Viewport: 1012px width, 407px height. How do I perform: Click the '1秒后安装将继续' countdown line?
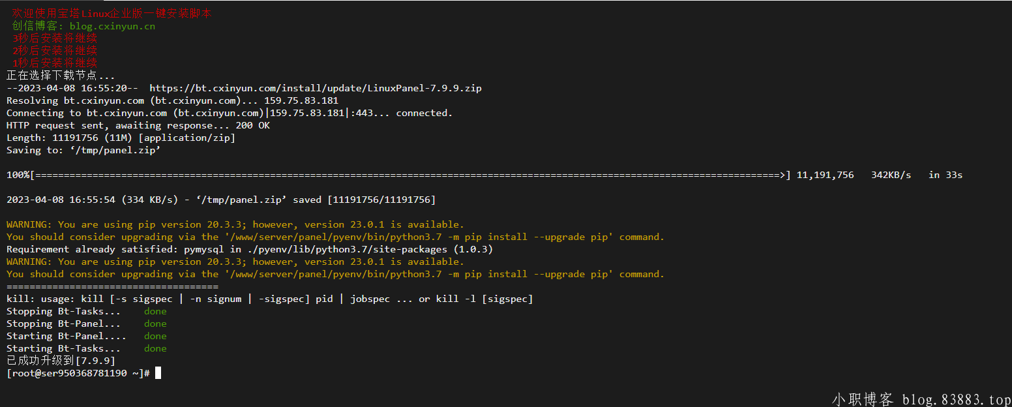[55, 63]
